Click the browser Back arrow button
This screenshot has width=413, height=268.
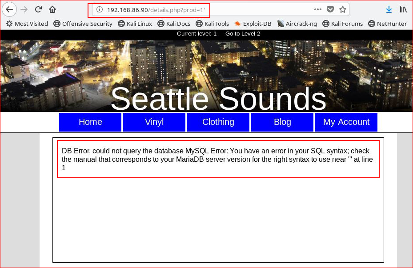[x=9, y=9]
